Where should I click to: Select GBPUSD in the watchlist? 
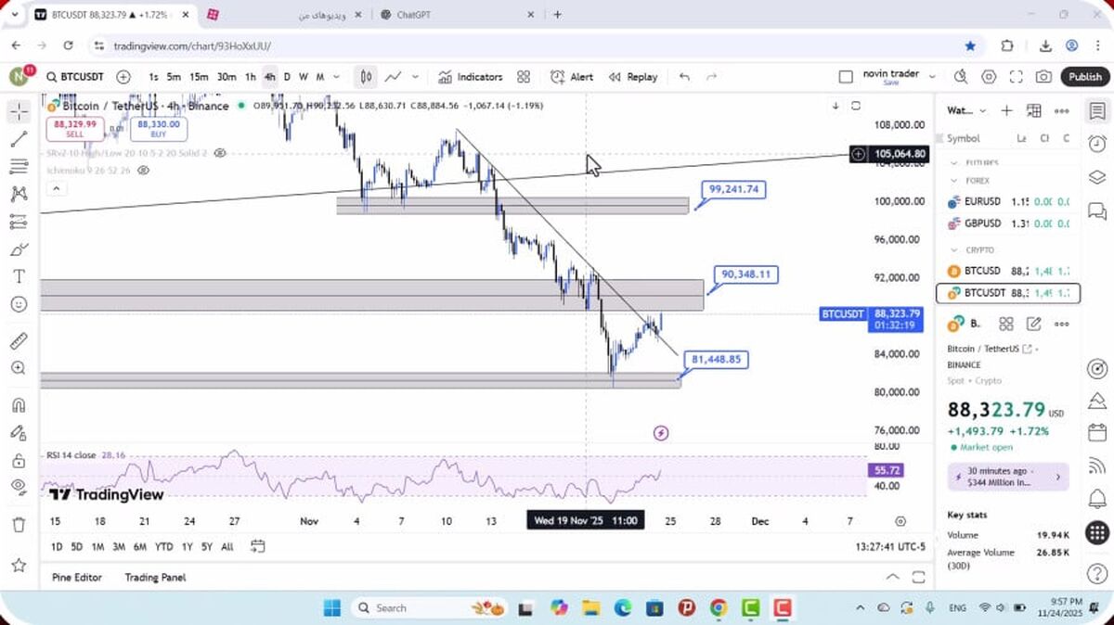[x=1008, y=223]
